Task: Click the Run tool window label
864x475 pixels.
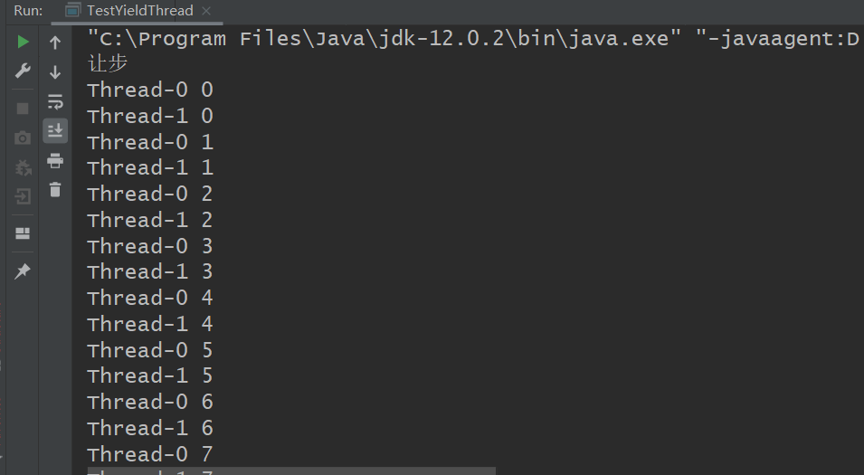Action: point(28,11)
